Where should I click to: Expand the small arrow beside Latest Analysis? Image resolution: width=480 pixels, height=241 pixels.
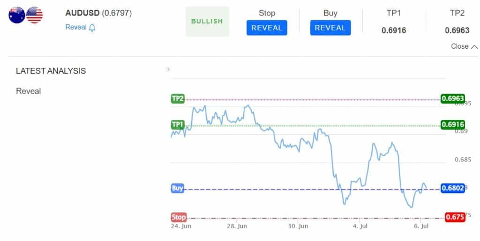click(x=168, y=70)
